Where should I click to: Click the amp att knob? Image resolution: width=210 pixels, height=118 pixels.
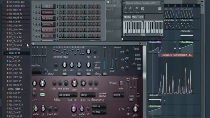(x=65, y=65)
